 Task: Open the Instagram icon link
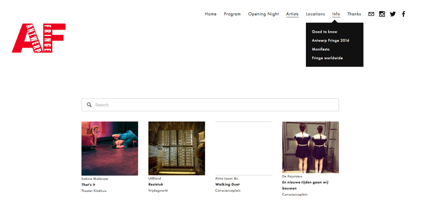coord(382,14)
